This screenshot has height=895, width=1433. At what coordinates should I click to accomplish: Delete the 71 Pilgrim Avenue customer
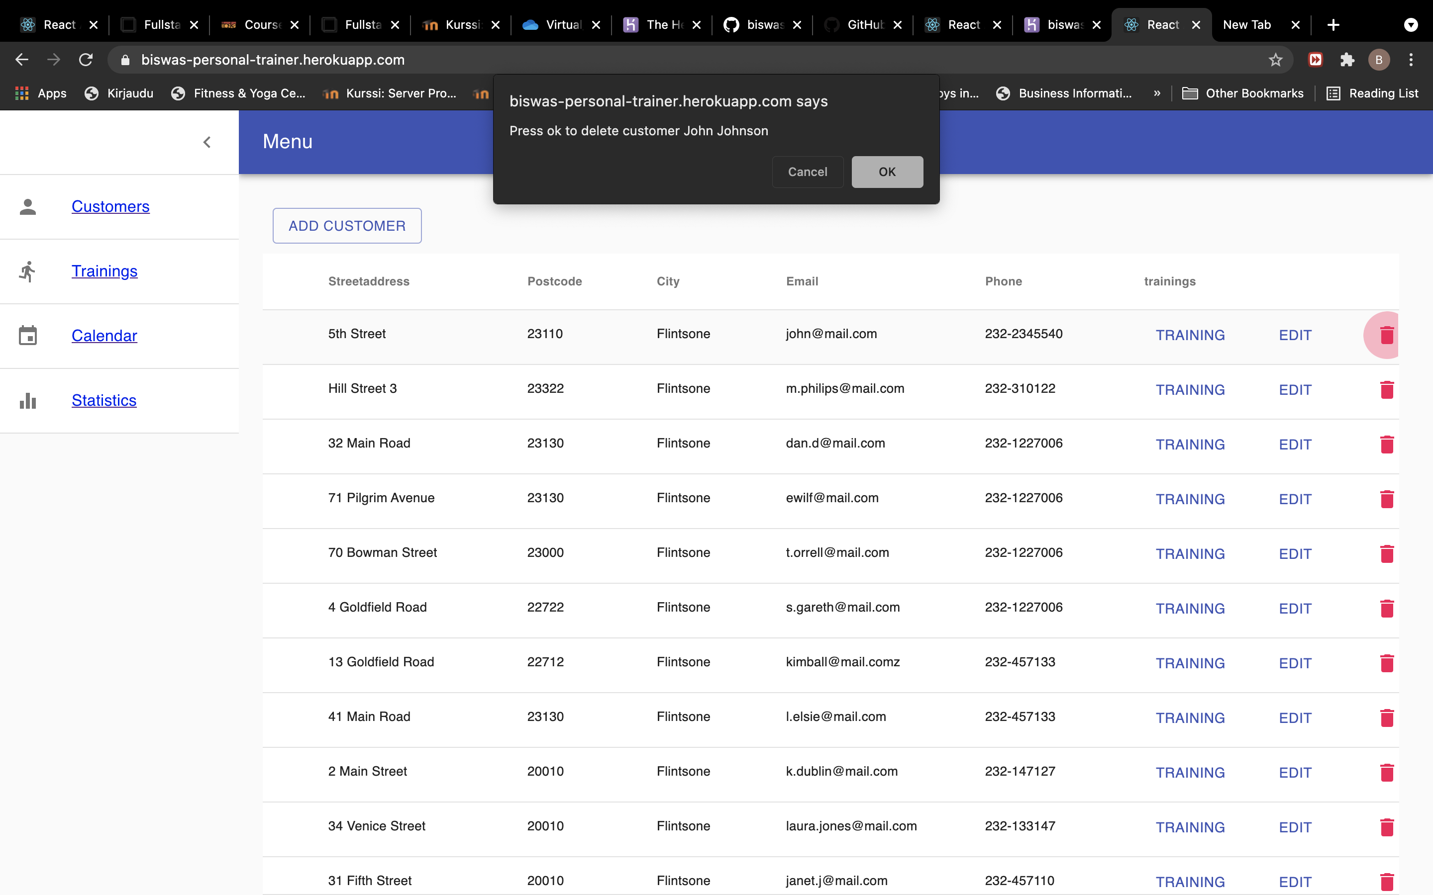tap(1387, 499)
